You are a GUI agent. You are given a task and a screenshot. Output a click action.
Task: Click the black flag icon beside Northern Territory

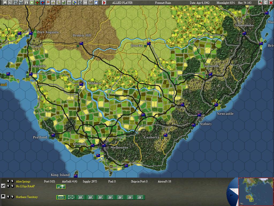(3, 197)
